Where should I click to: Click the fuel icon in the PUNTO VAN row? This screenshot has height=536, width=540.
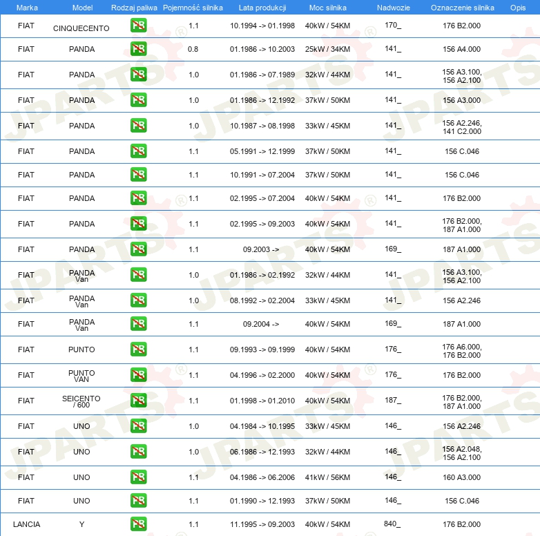(138, 375)
